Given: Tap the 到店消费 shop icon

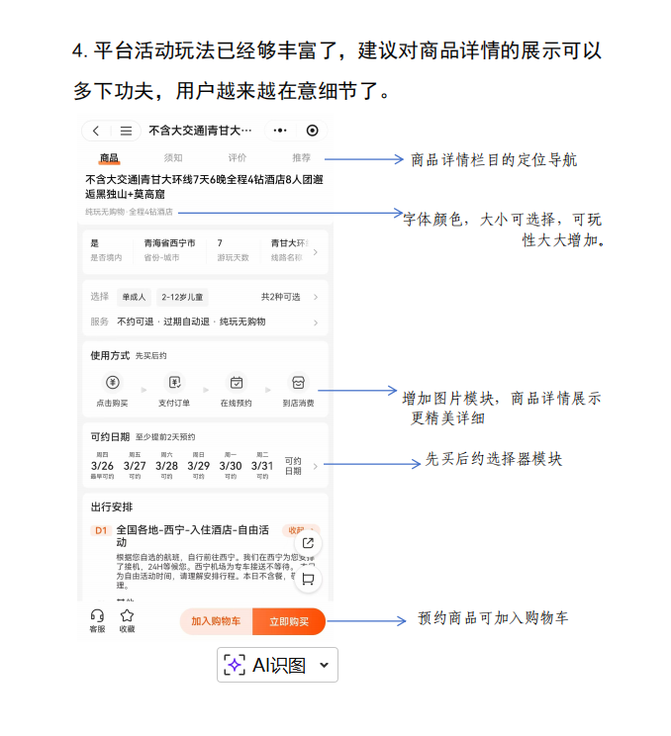Looking at the screenshot, I should coord(298,383).
